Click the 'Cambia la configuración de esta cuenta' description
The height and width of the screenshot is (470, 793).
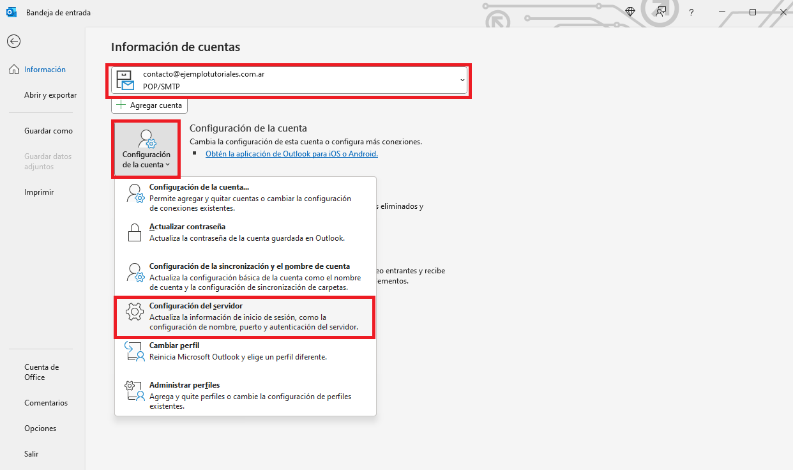(x=306, y=142)
